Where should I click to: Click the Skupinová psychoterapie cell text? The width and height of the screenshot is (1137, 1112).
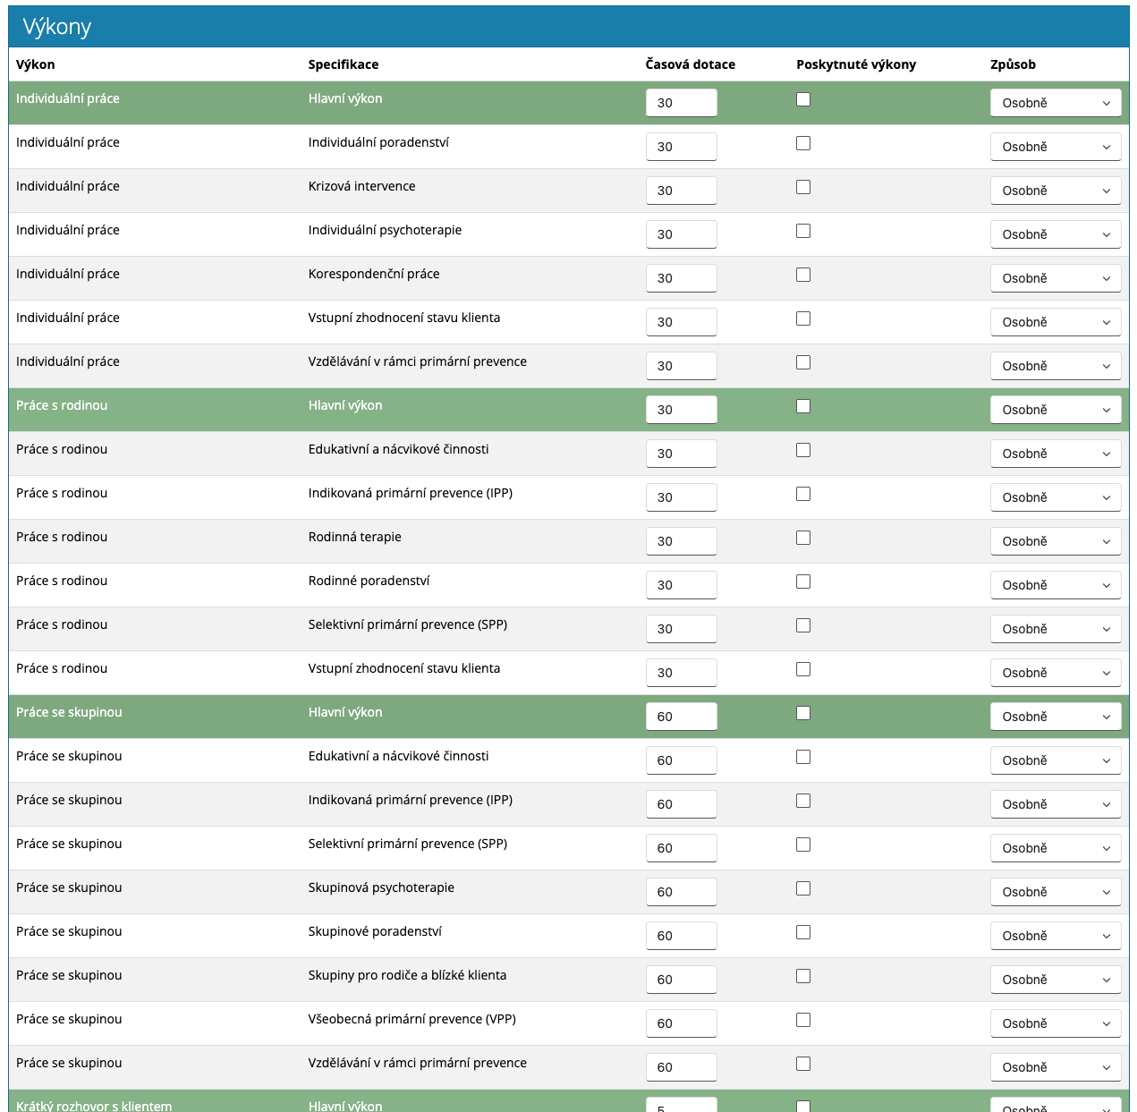pos(382,887)
